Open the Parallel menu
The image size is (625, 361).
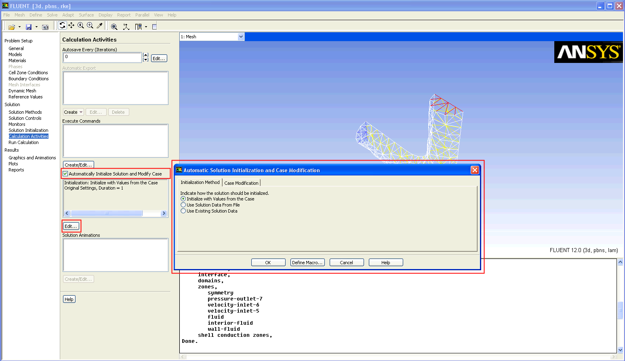(x=142, y=15)
